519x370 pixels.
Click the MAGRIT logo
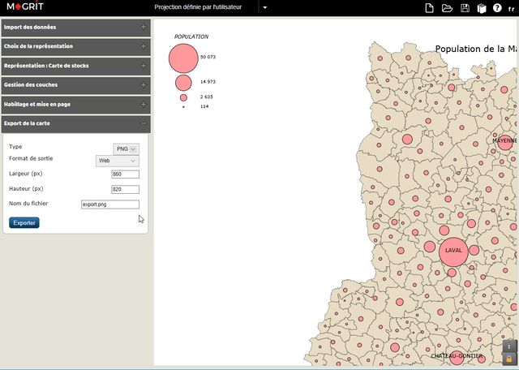(x=25, y=7)
